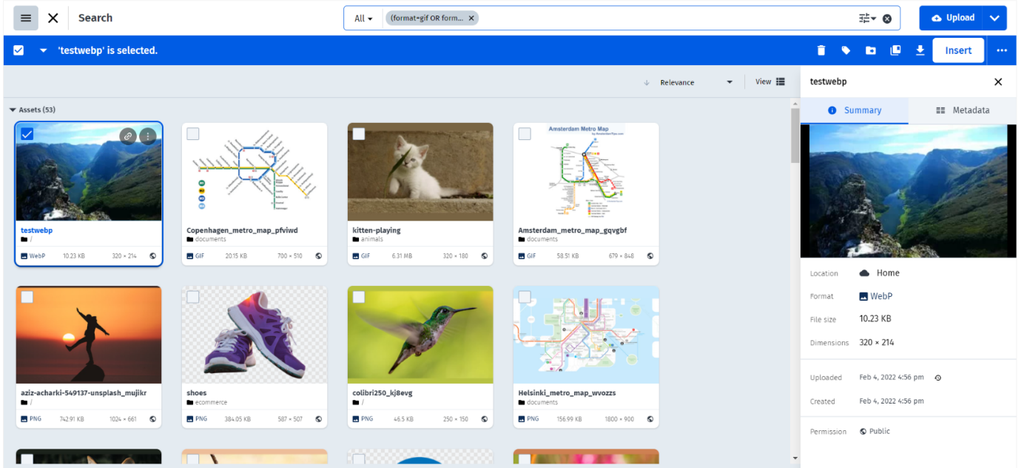Click the testwebp preview image in panel
The width and height of the screenshot is (1024, 468).
coord(909,191)
